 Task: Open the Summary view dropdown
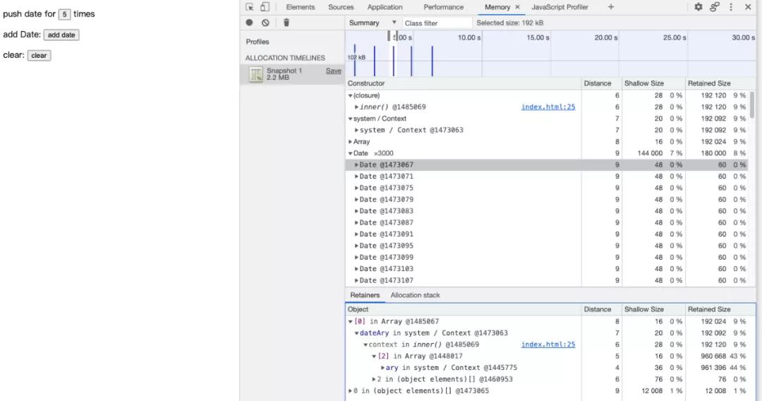pyautogui.click(x=373, y=23)
